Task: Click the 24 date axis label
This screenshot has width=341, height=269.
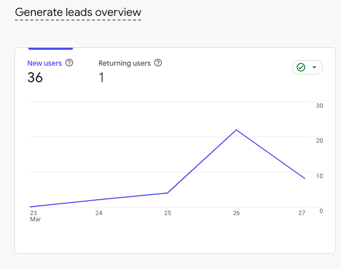Action: pyautogui.click(x=99, y=213)
